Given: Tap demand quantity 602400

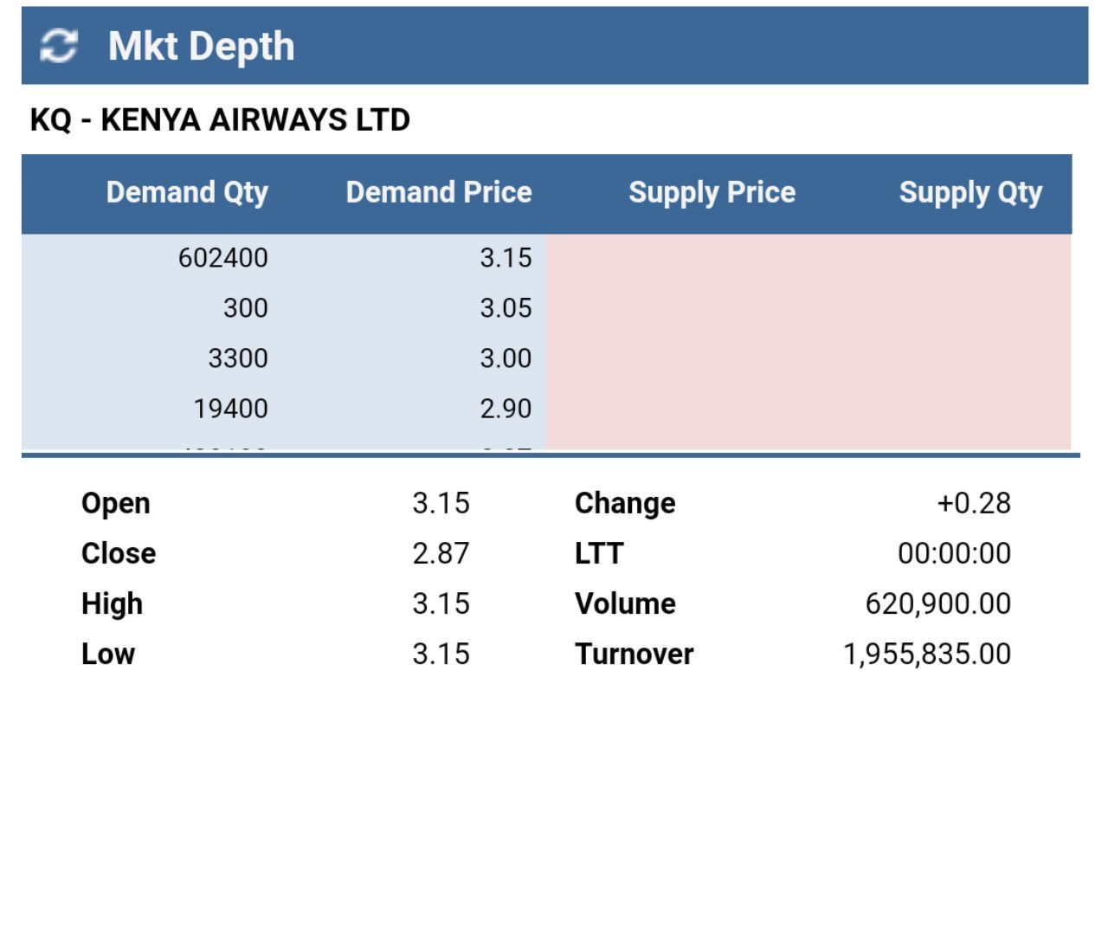Looking at the screenshot, I should [x=223, y=258].
